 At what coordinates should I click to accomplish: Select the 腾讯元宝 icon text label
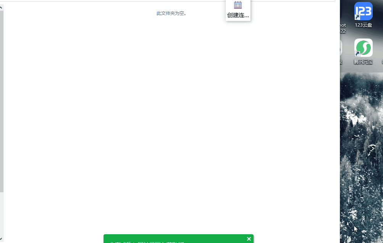tap(363, 62)
